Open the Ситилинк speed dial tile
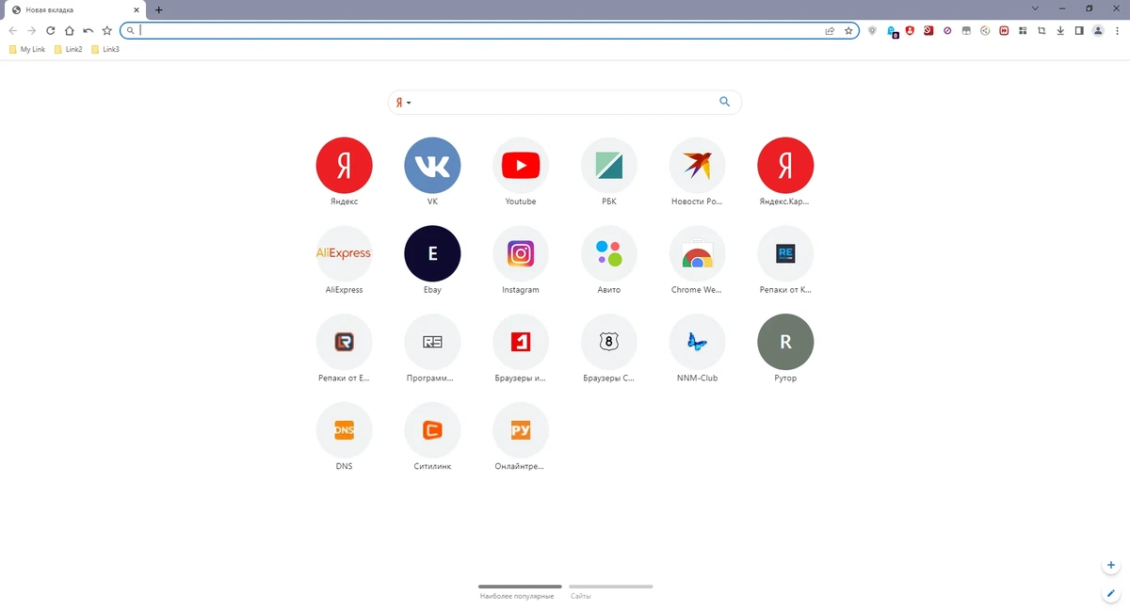1130x612 pixels. pyautogui.click(x=432, y=431)
